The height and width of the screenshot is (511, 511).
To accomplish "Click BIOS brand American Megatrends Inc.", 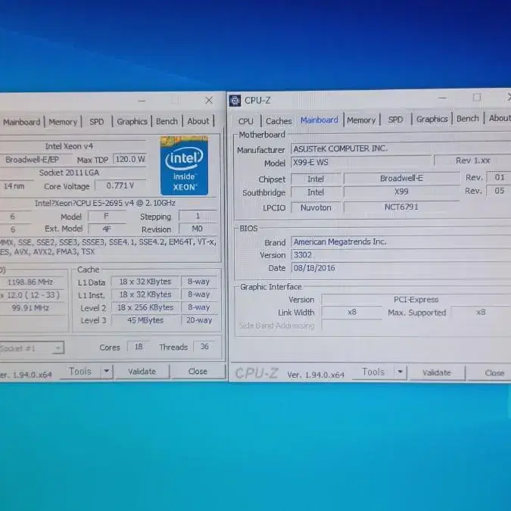I will pyautogui.click(x=400, y=241).
